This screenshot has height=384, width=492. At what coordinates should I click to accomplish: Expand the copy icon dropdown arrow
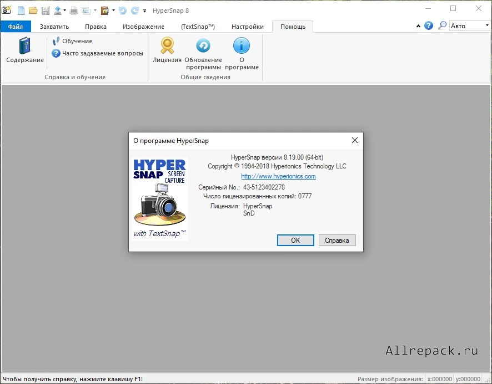pyautogui.click(x=95, y=11)
